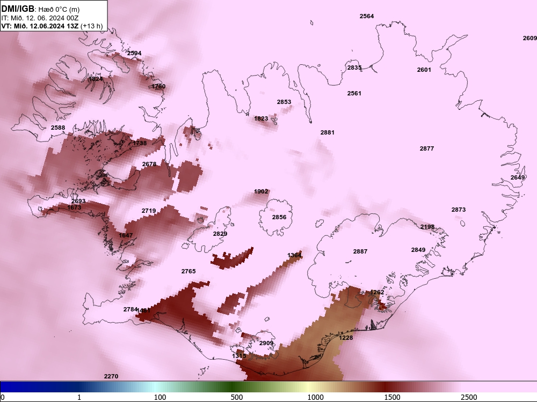The height and width of the screenshot is (402, 537).
Task: Click the 2829 height label
Action: [x=220, y=234]
